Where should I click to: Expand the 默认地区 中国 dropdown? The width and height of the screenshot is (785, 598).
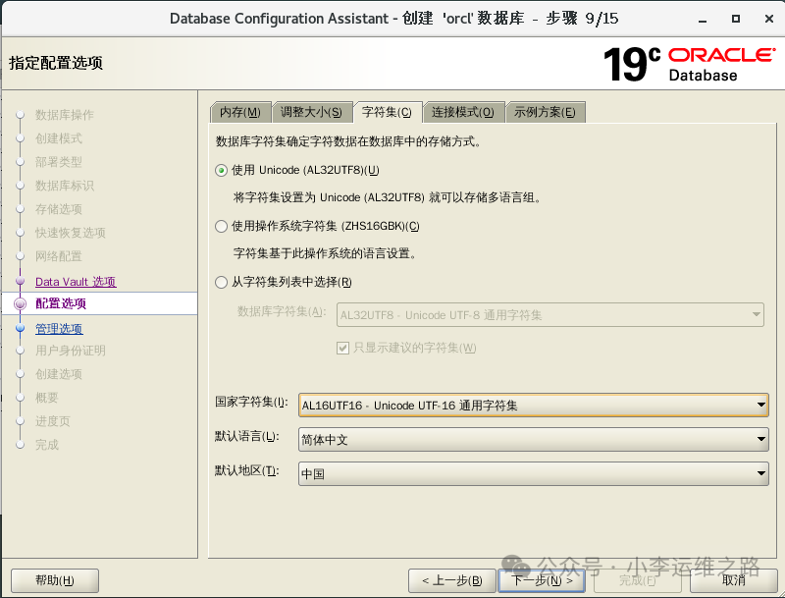(x=534, y=474)
